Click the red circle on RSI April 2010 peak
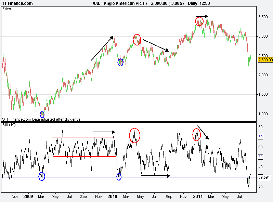 click(135, 135)
